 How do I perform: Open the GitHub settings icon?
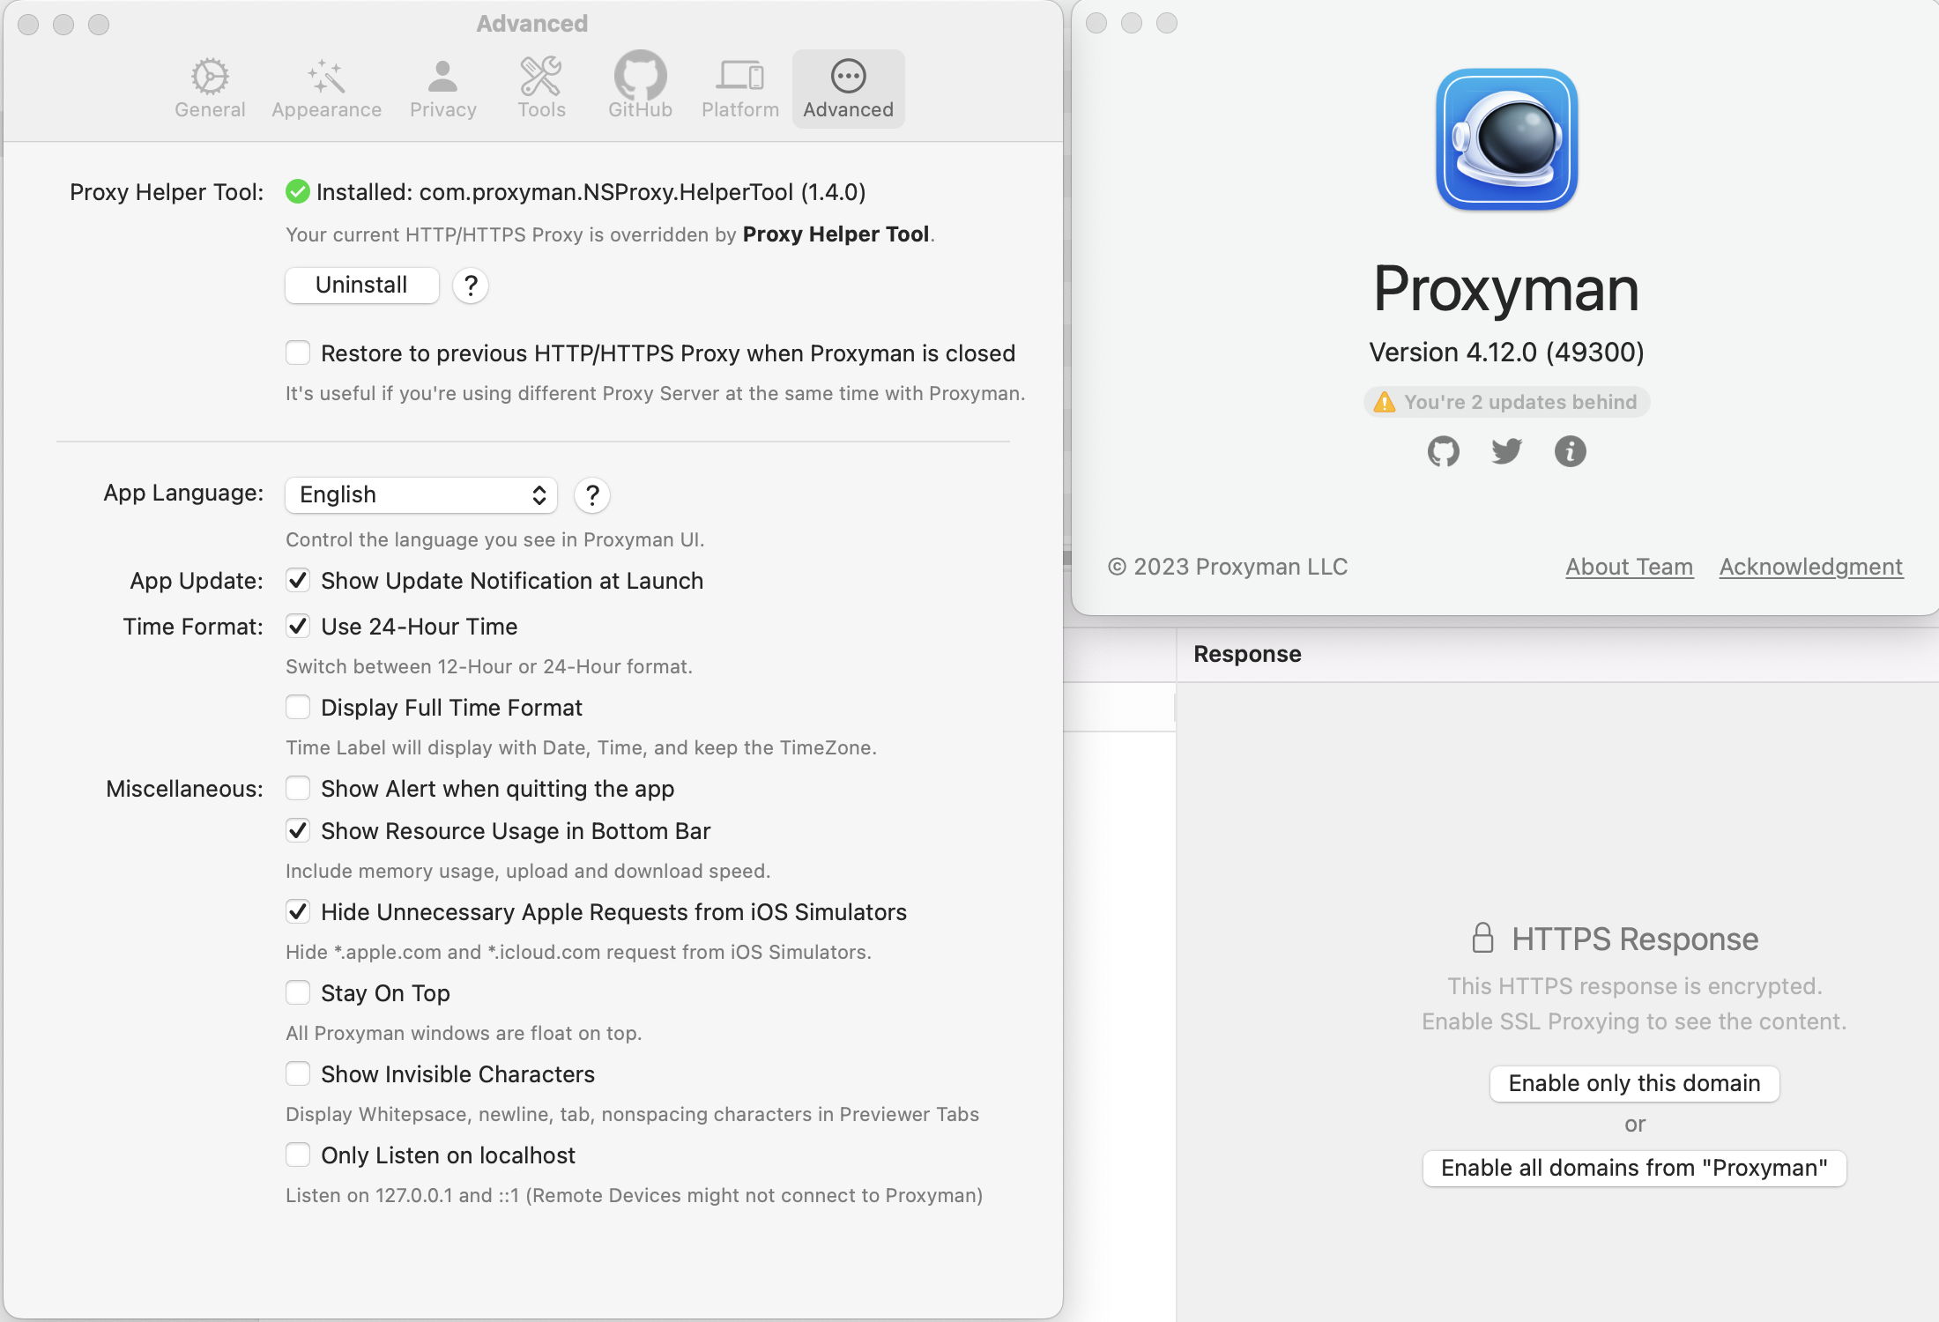640,85
